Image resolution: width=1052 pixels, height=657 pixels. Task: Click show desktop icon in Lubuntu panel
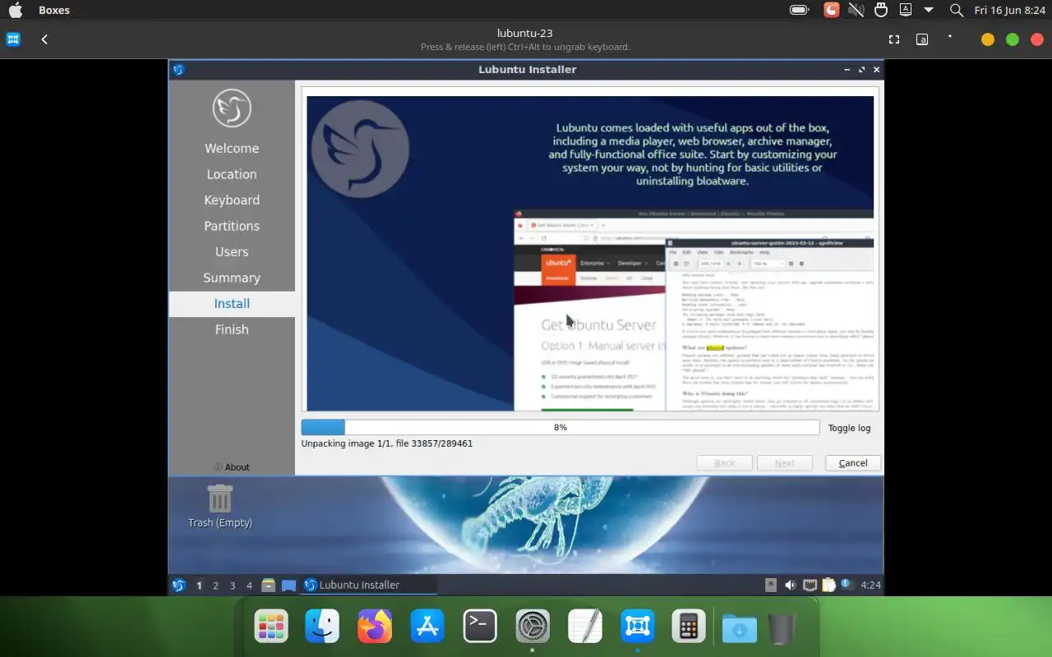tap(288, 586)
